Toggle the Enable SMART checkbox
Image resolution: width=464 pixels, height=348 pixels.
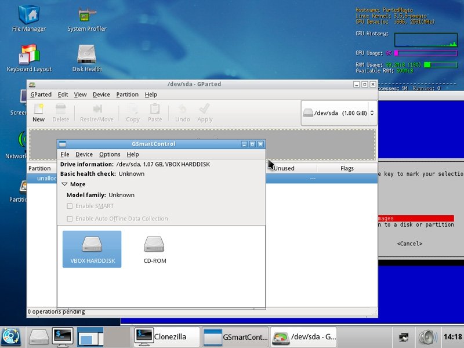(x=70, y=206)
